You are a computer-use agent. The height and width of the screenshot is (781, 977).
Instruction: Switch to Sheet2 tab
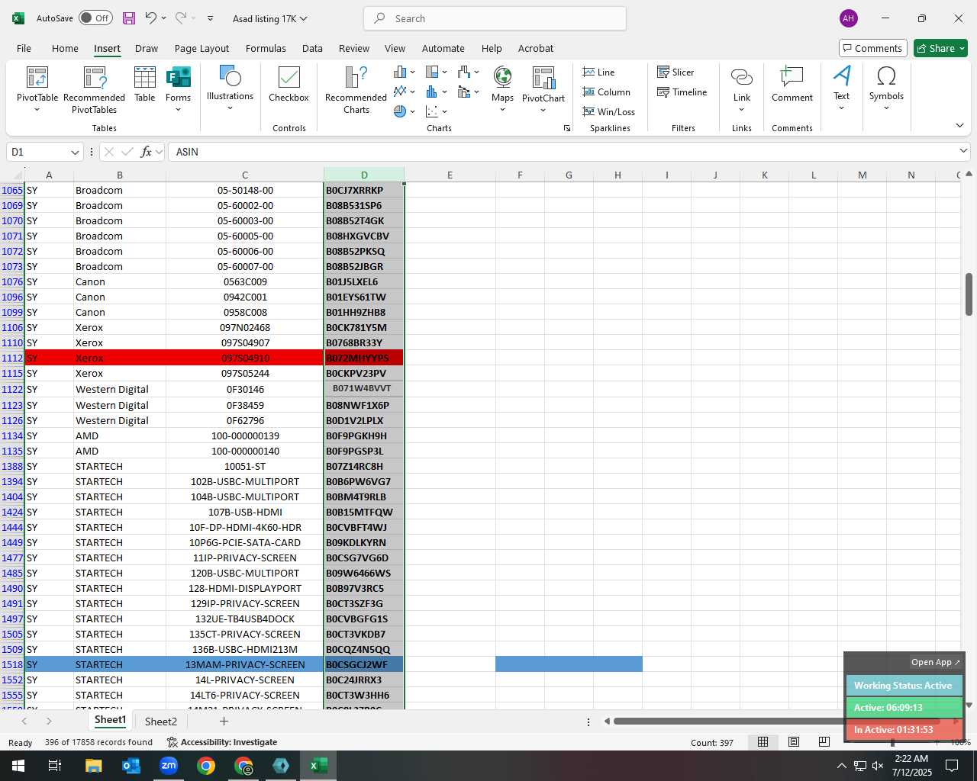pyautogui.click(x=161, y=722)
